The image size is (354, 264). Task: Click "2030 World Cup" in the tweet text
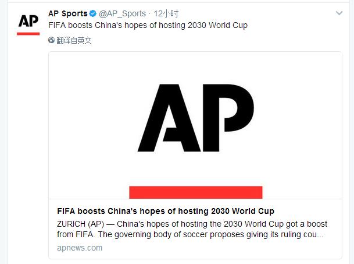click(x=220, y=26)
